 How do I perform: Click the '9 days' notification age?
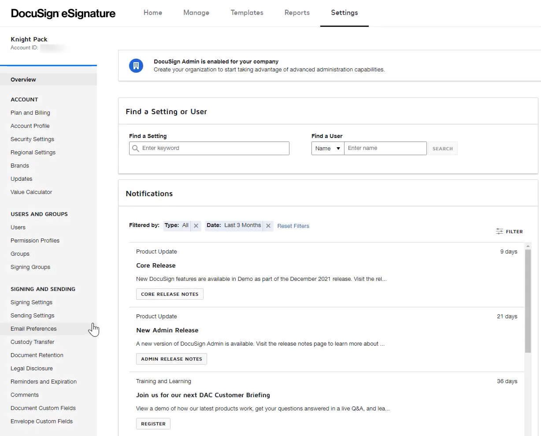click(x=509, y=252)
